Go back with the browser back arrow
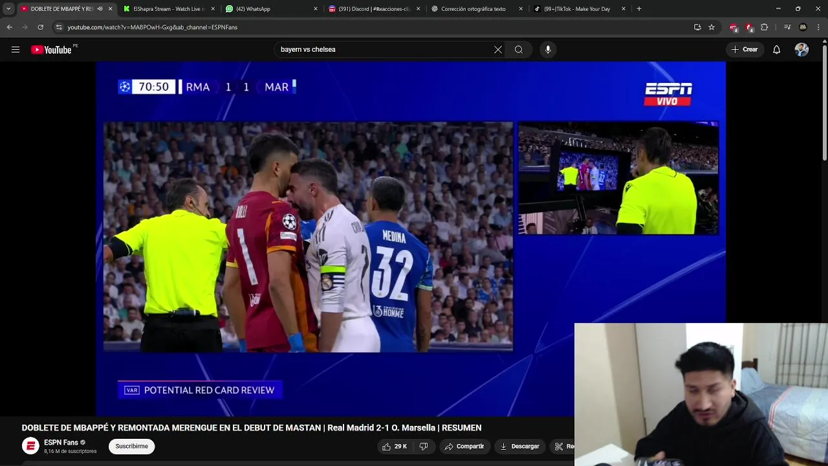This screenshot has height=466, width=828. 9,27
